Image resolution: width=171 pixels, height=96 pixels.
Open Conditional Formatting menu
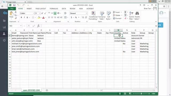[93, 15]
